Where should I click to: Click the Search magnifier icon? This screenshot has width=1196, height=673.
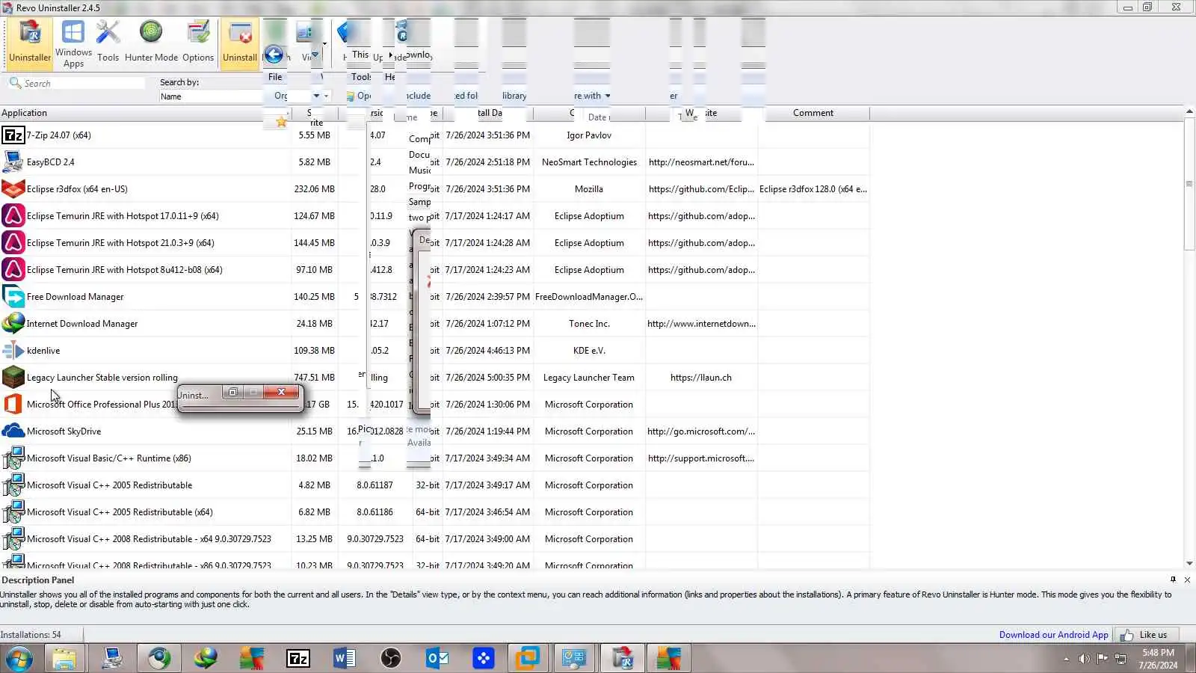coord(15,83)
